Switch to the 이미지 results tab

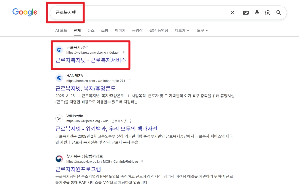120,31
